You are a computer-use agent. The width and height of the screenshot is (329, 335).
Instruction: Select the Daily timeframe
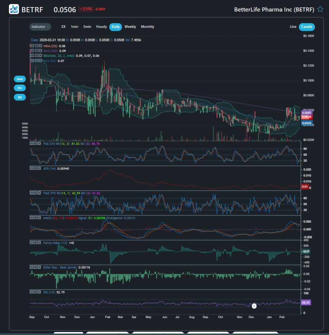coord(116,27)
